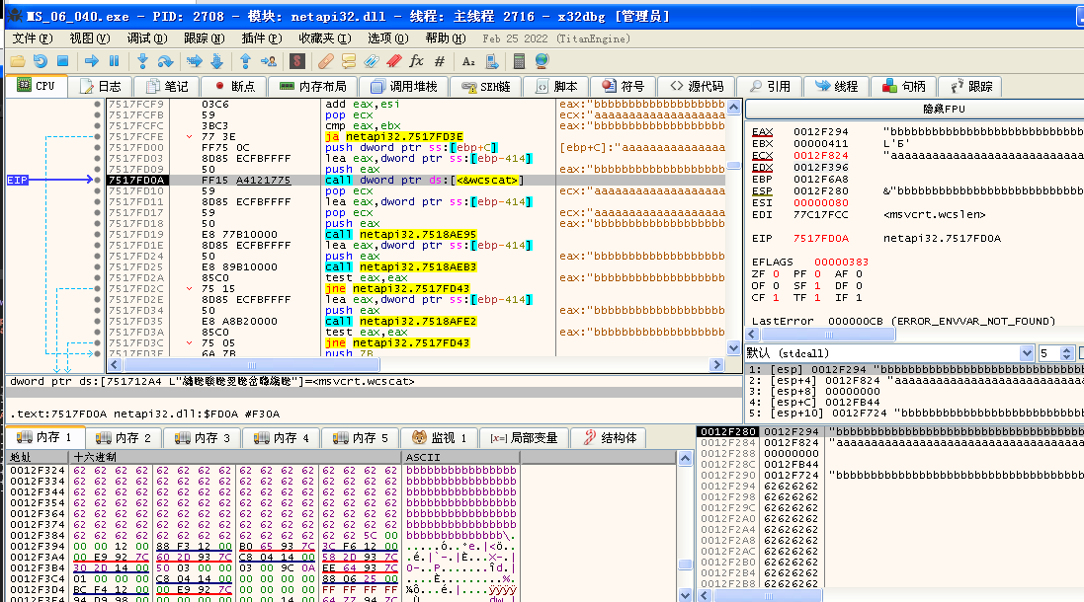Show functions via the fx icon
The height and width of the screenshot is (602, 1084).
[x=416, y=61]
